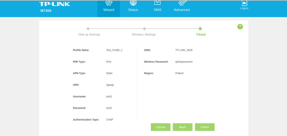Click the Advanced double-gear icon
The image size is (287, 136).
pyautogui.click(x=182, y=3)
